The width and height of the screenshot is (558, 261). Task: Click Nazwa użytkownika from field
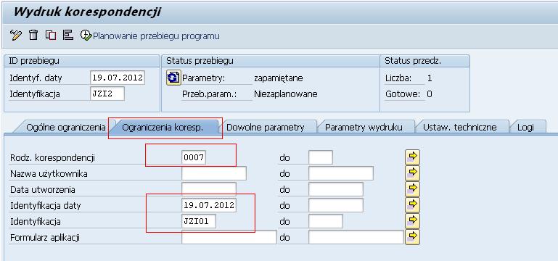(x=214, y=173)
